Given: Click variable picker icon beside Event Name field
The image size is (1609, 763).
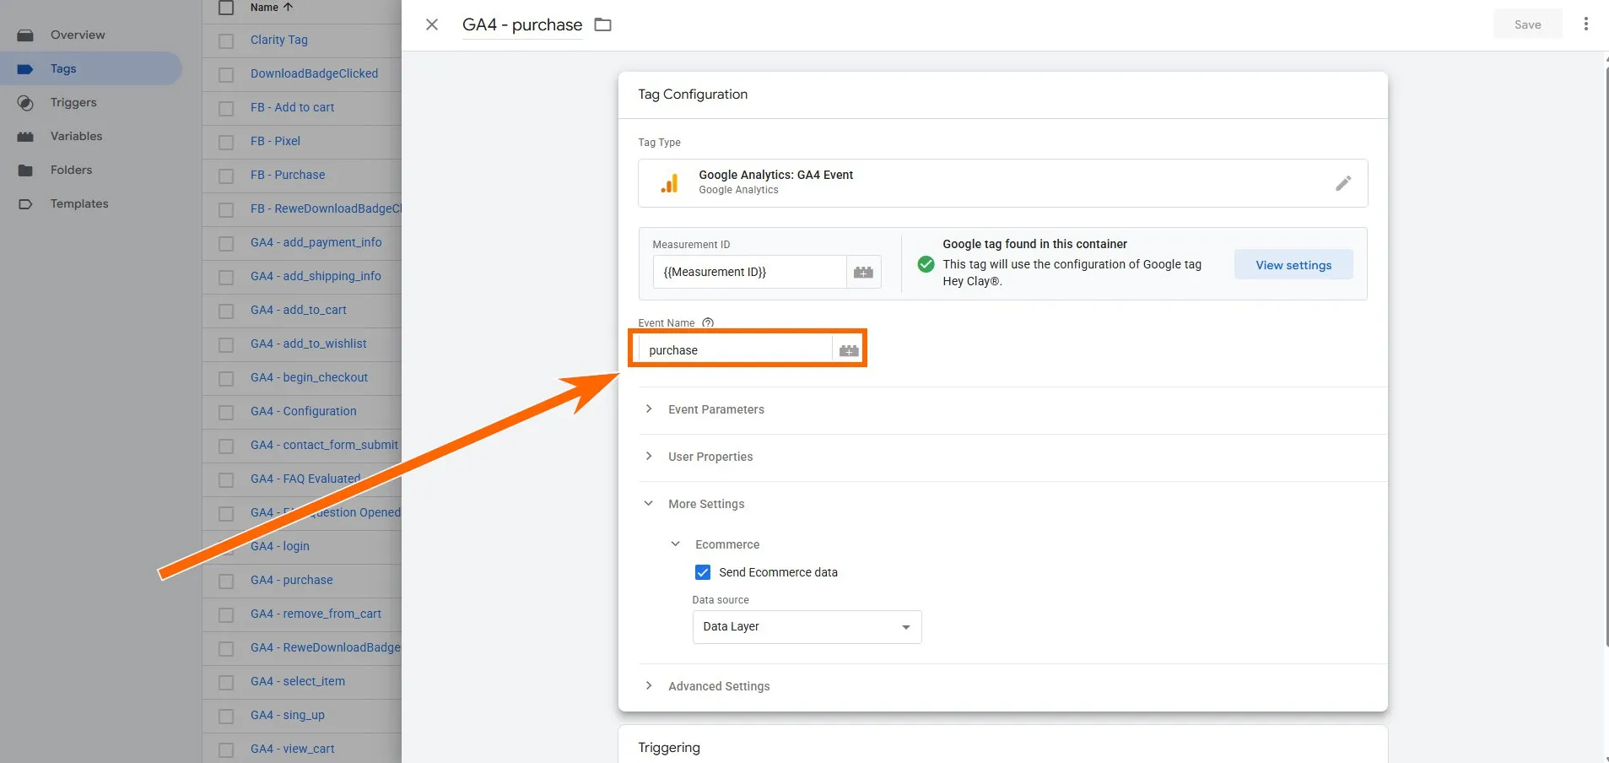Looking at the screenshot, I should pos(849,350).
